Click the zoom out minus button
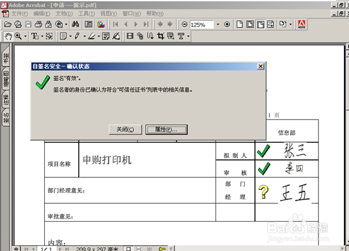 pyautogui.click(x=184, y=24)
